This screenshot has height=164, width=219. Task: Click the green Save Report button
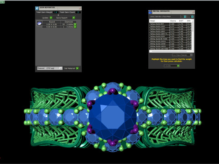coord(74,18)
